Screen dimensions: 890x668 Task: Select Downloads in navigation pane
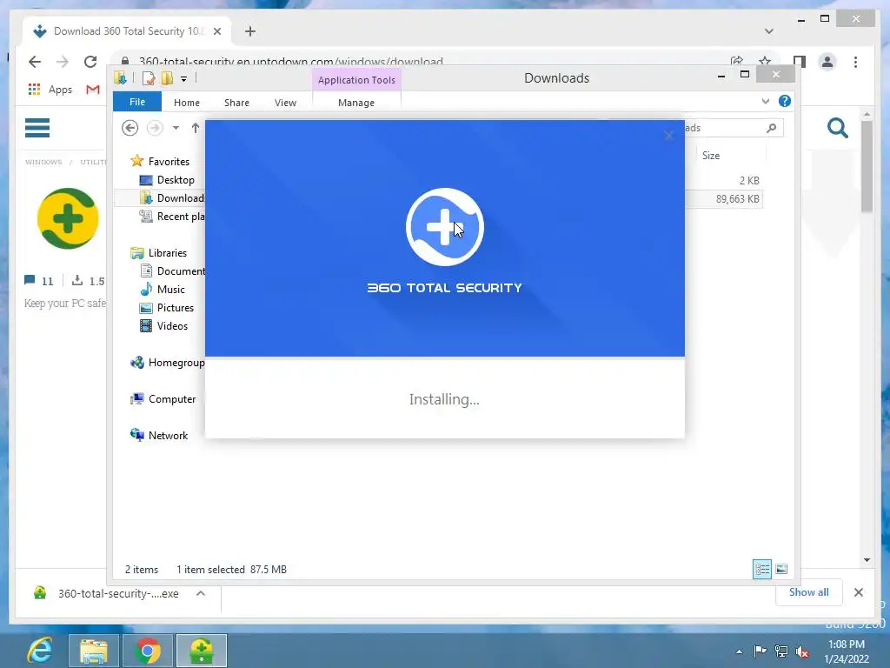[171, 197]
